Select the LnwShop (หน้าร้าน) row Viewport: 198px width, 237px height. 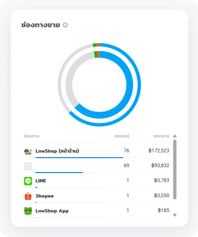tap(96, 151)
